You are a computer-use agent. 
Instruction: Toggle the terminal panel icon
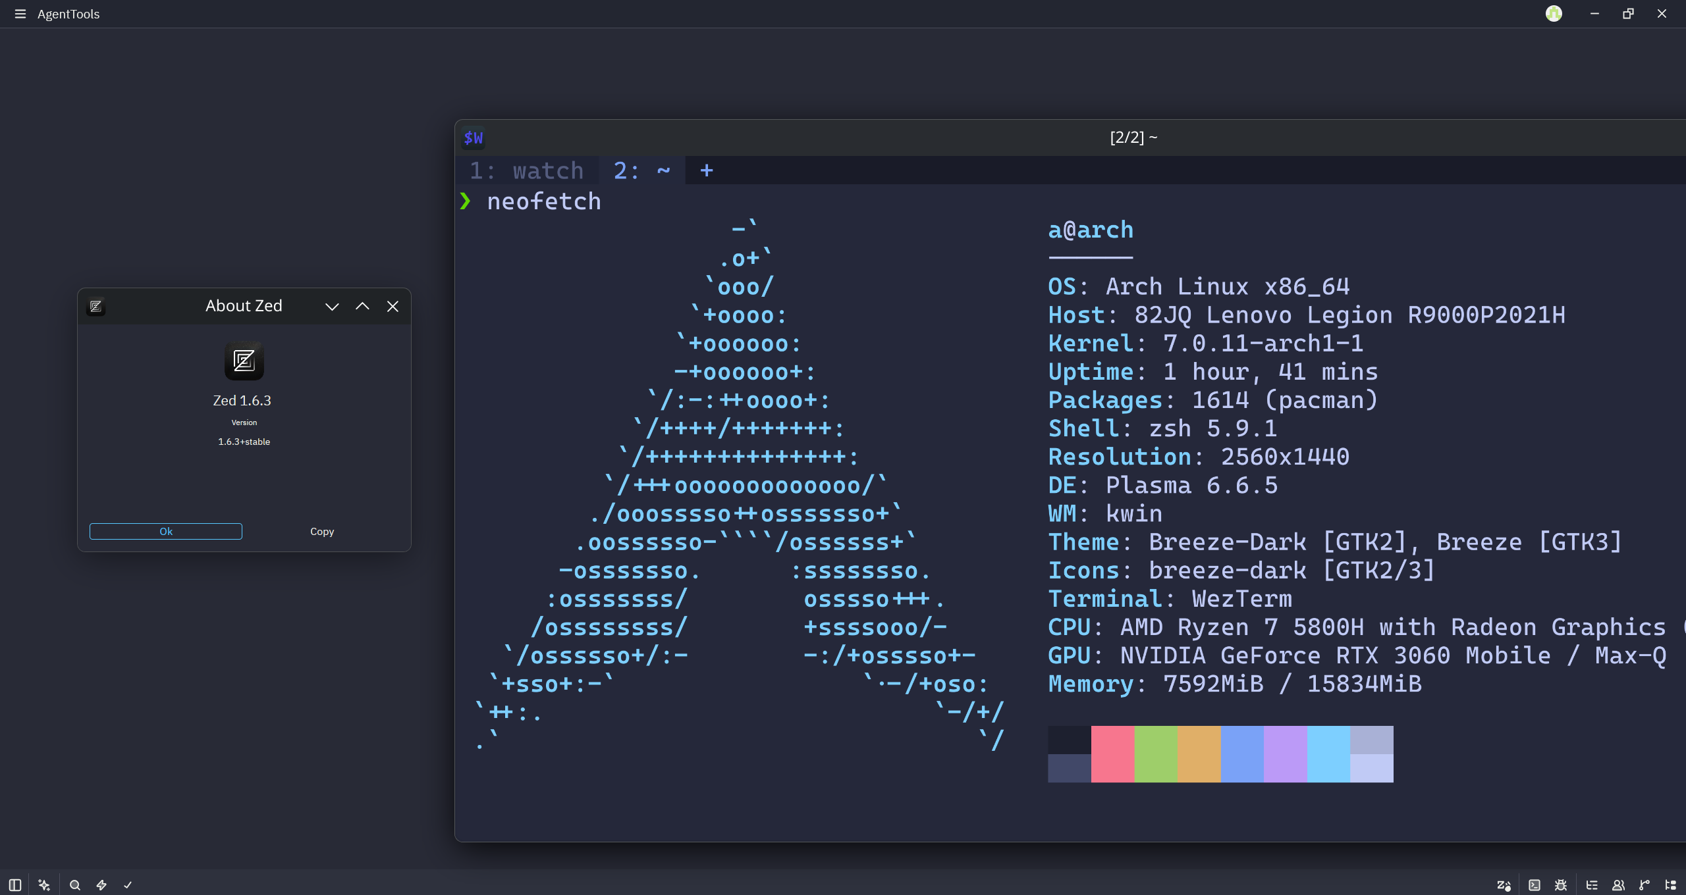[1535, 885]
